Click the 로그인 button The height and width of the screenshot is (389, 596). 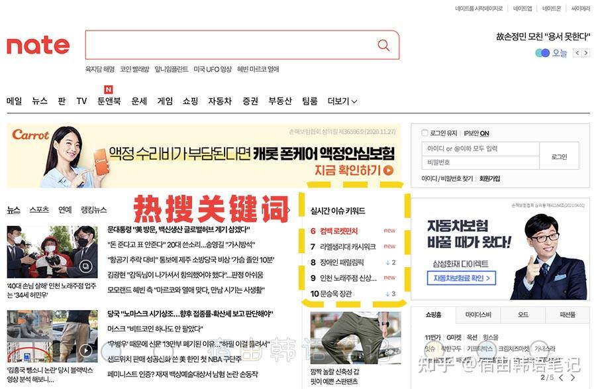559,157
